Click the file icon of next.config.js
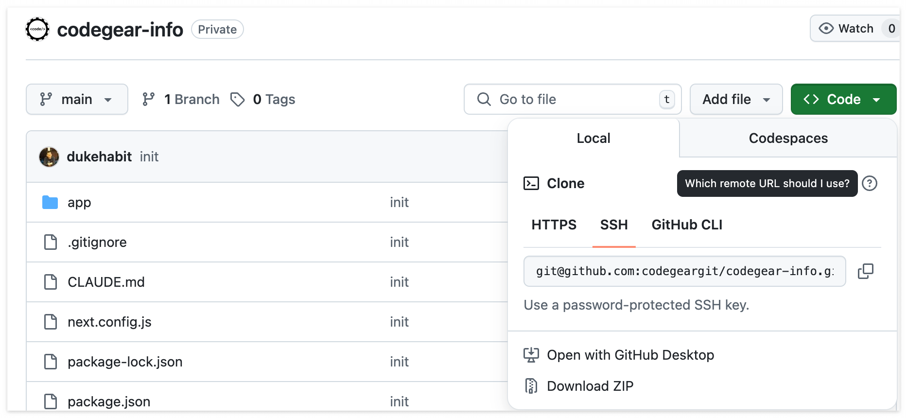 pyautogui.click(x=51, y=322)
